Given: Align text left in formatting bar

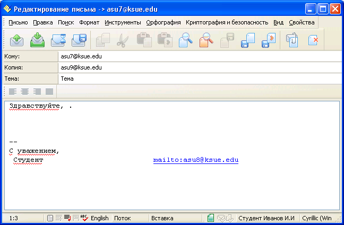Looking at the screenshot, I should click(13, 91).
